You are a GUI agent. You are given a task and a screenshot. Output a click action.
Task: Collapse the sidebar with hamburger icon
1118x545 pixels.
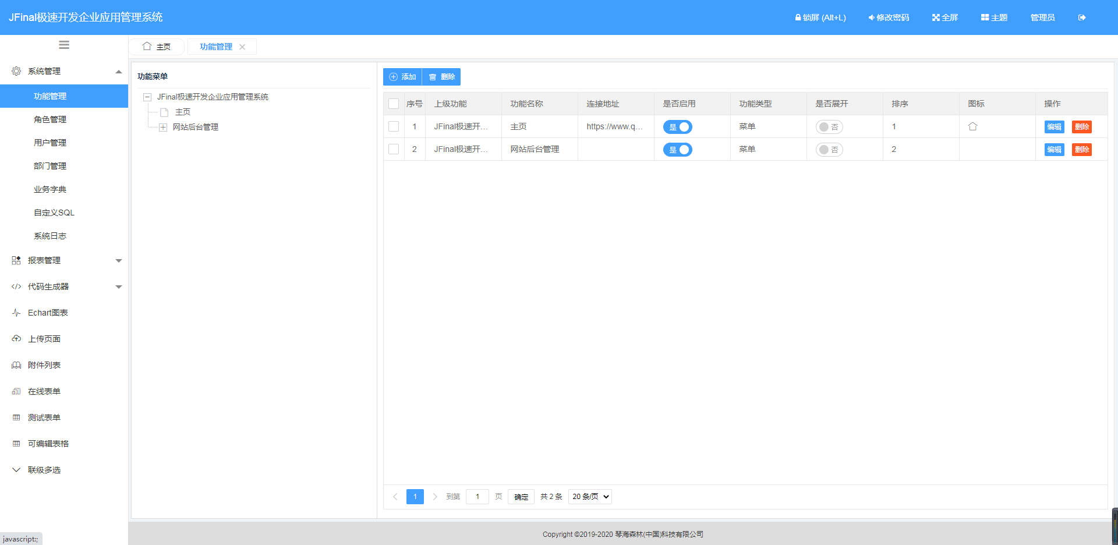(64, 45)
